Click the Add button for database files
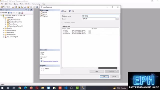This screenshot has width=160, height=90. (97, 71)
